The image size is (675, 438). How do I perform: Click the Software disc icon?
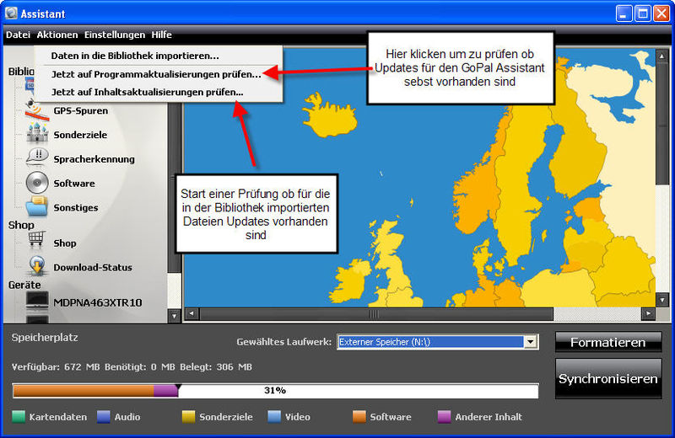click(37, 183)
